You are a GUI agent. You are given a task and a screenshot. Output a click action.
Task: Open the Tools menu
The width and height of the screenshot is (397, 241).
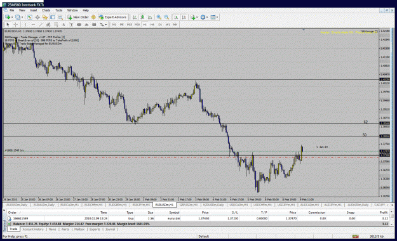(x=58, y=10)
